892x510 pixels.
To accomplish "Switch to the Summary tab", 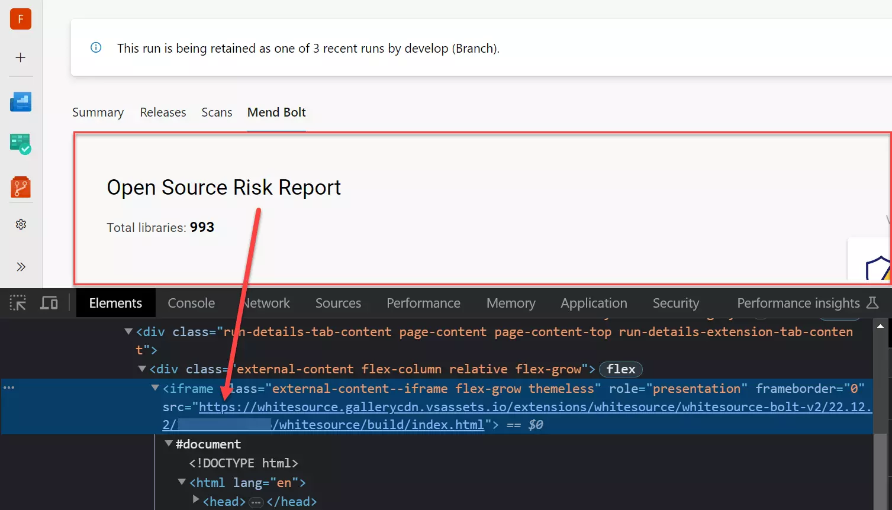I will click(x=98, y=112).
